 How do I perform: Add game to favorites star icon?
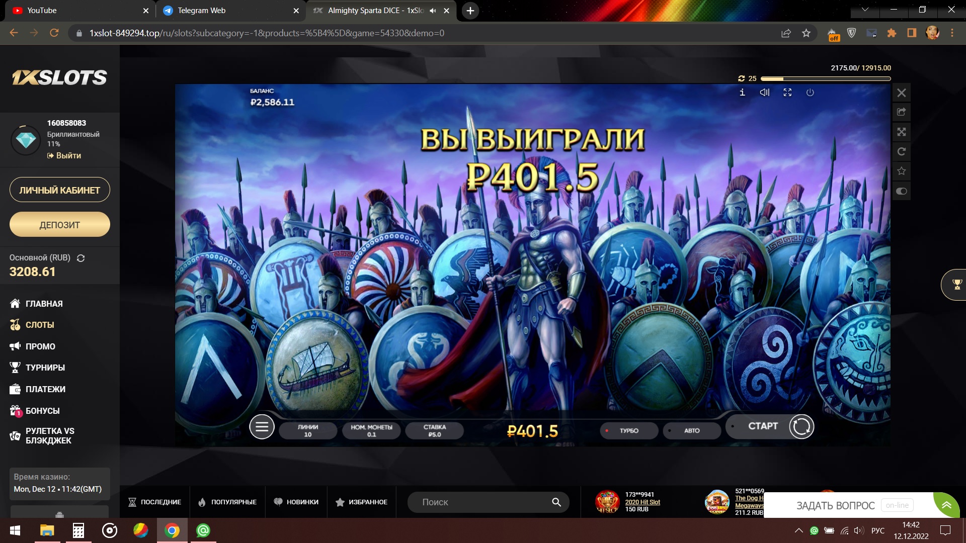[902, 171]
